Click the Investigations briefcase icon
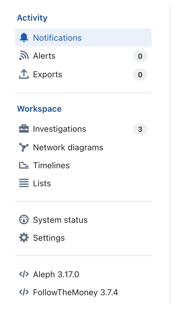The image size is (177, 309). 24,129
